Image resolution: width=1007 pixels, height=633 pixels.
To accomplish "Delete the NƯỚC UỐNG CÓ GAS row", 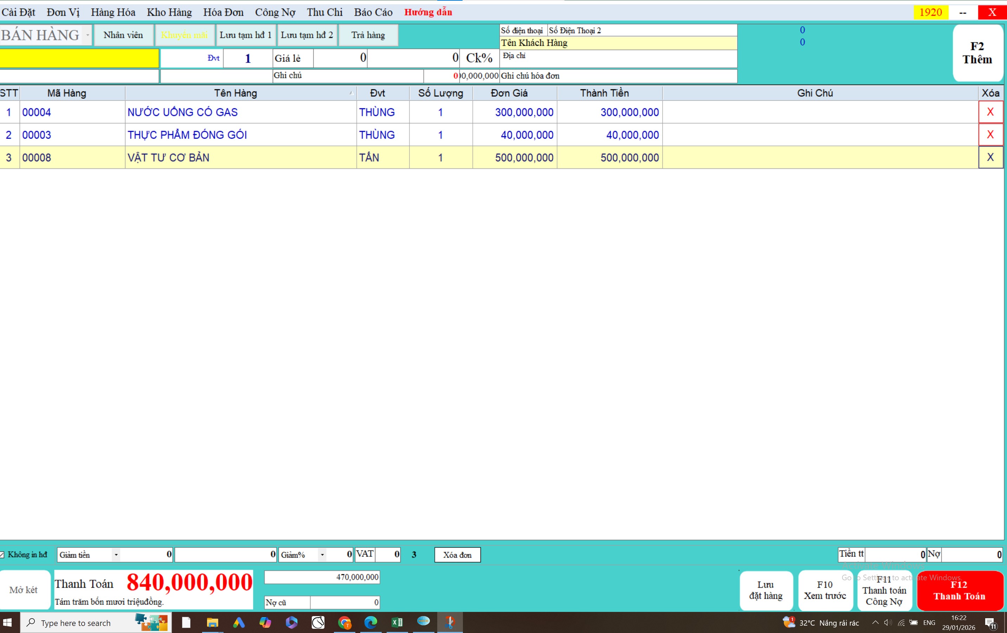I will [990, 112].
